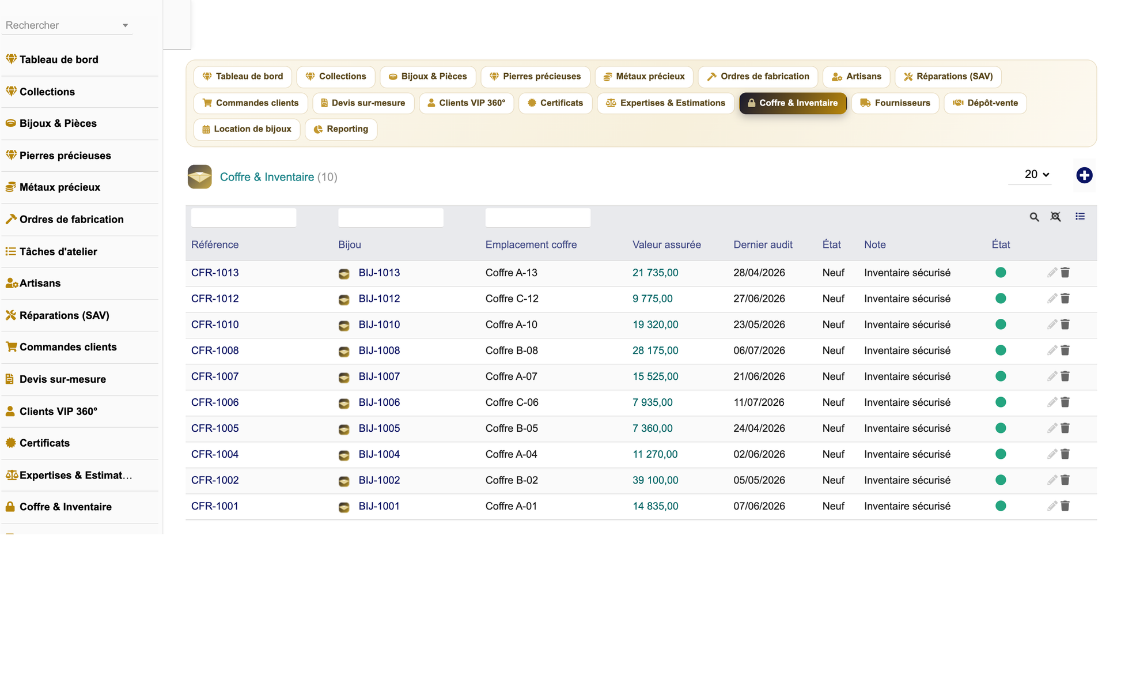Viewport: 1121px width, 694px height.
Task: Open Devis sur-mesure in the sidebar
Action: pyautogui.click(x=63, y=379)
